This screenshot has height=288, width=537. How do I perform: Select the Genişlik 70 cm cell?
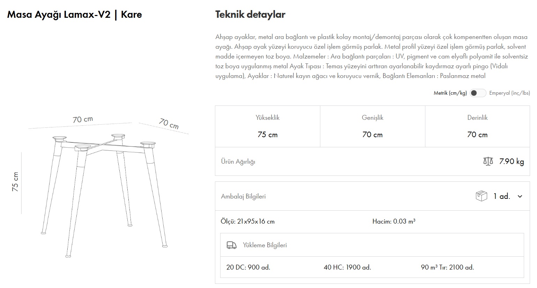[372, 126]
